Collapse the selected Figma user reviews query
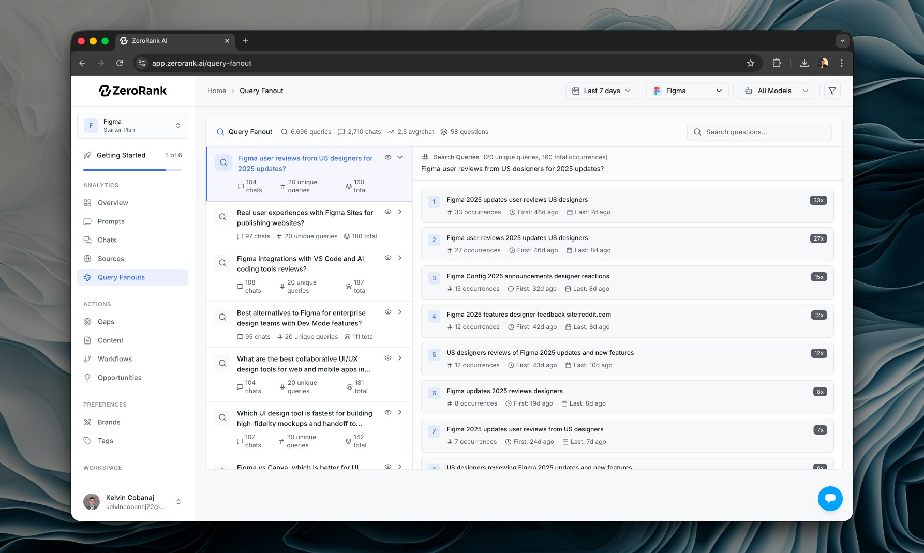 [x=399, y=157]
